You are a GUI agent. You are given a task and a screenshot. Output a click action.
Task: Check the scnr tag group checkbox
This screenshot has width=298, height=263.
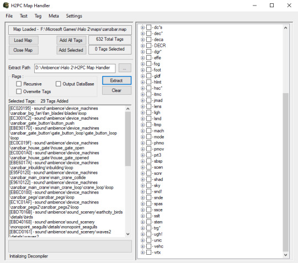149,173
